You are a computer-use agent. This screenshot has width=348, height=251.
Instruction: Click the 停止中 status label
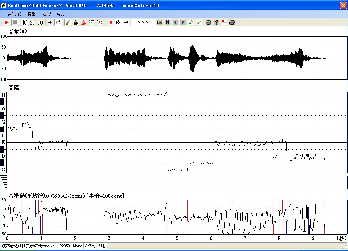tap(122, 22)
